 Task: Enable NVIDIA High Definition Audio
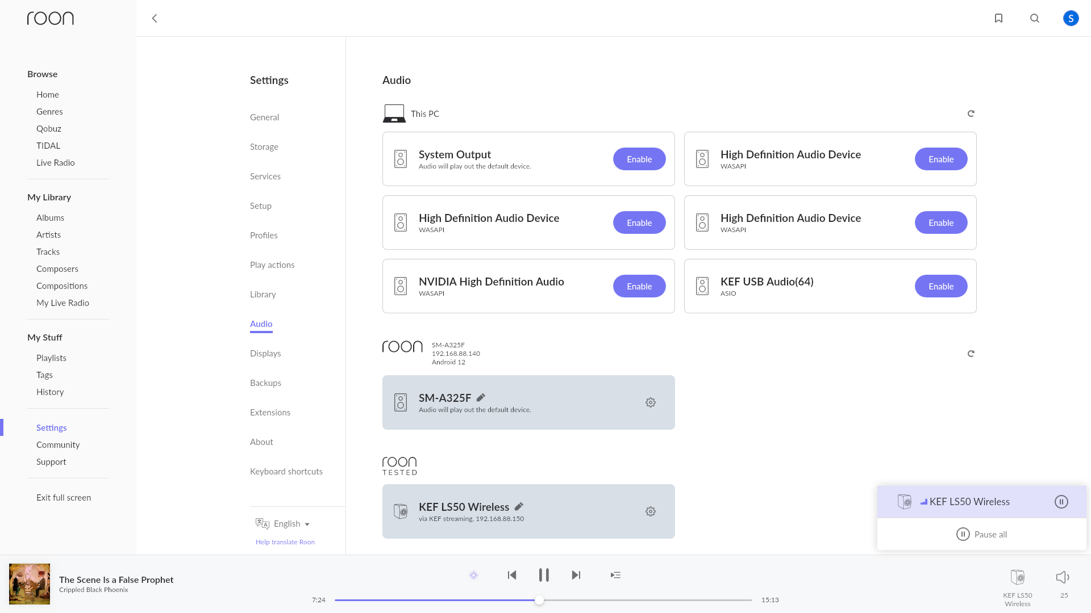tap(639, 286)
